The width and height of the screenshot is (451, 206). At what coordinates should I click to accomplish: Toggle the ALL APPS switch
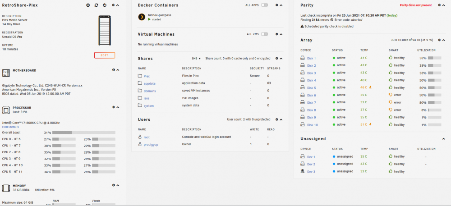264,5
